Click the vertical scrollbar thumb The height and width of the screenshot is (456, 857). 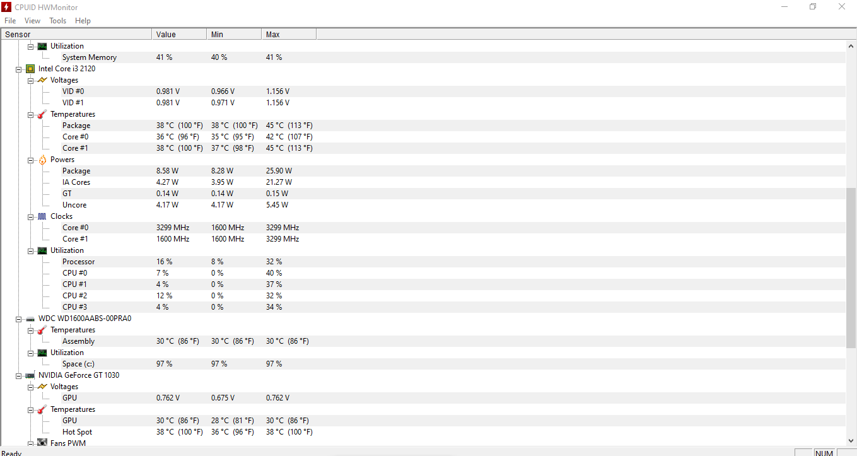(851, 267)
